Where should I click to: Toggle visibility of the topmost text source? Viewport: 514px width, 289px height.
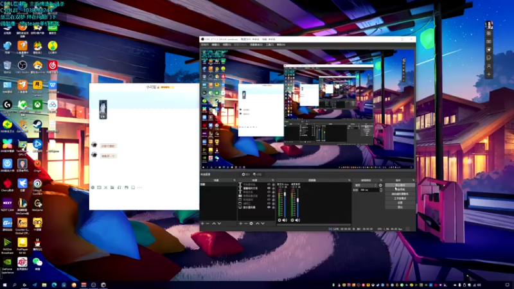pos(269,184)
